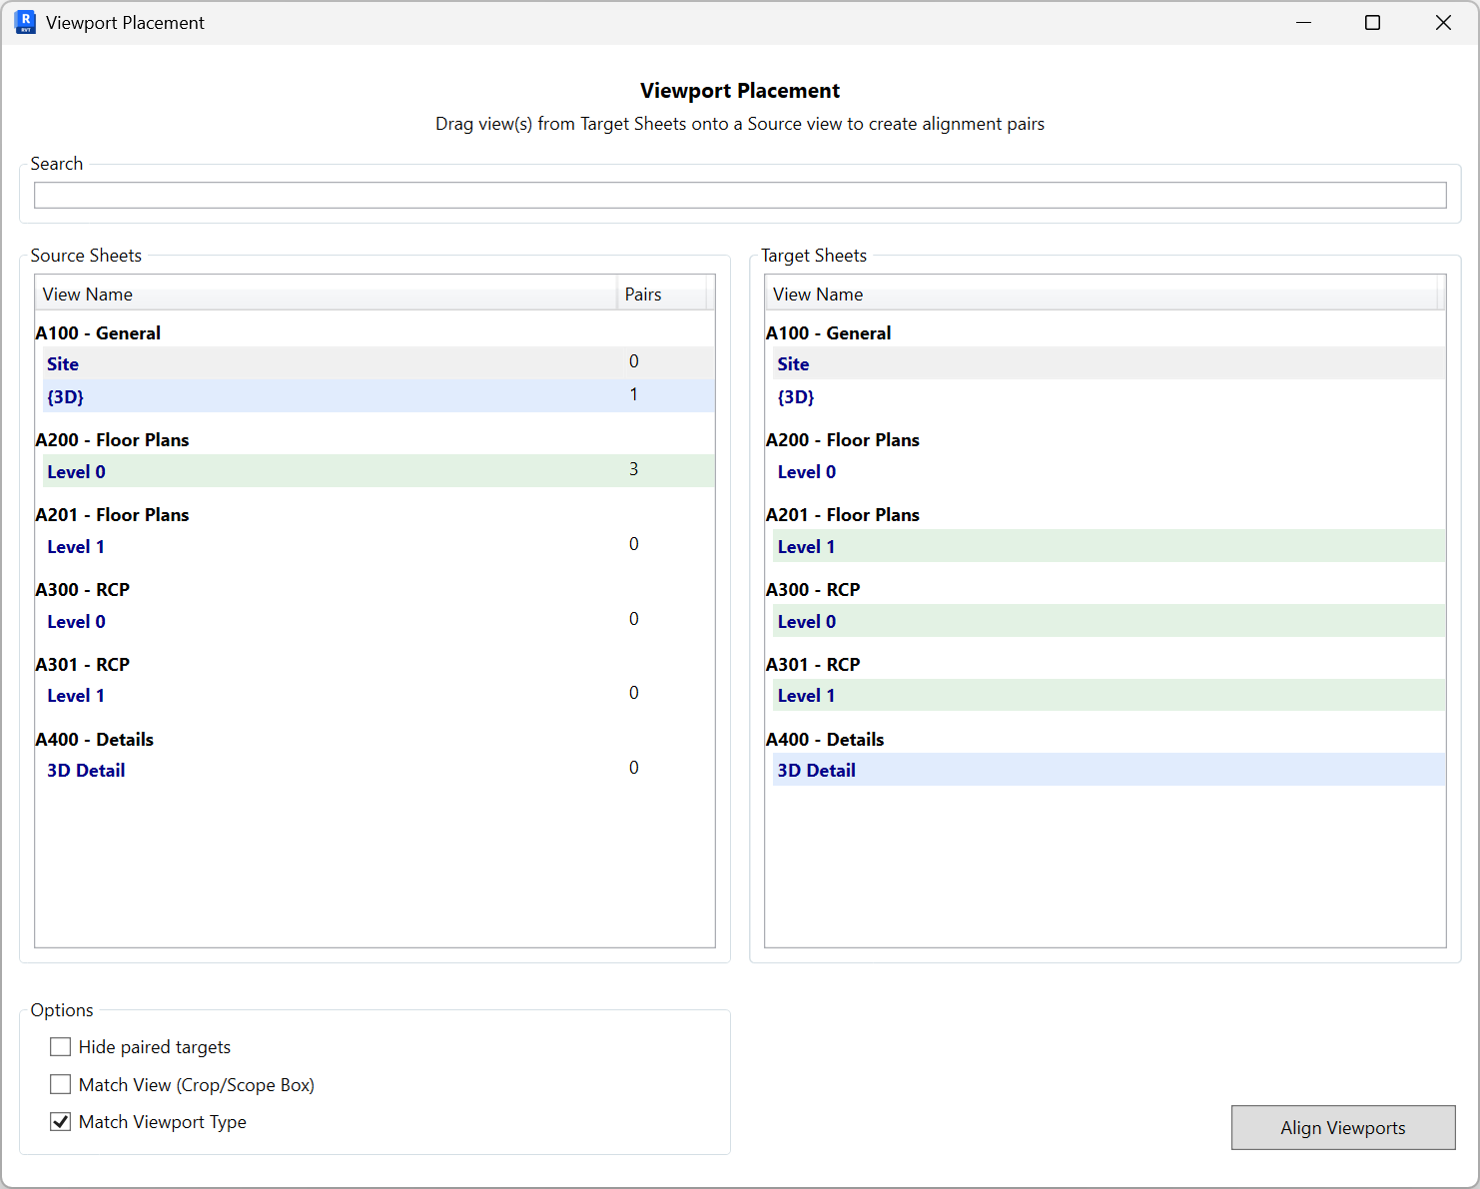Uncheck Match Viewport Type
Viewport: 1480px width, 1189px height.
tap(60, 1121)
